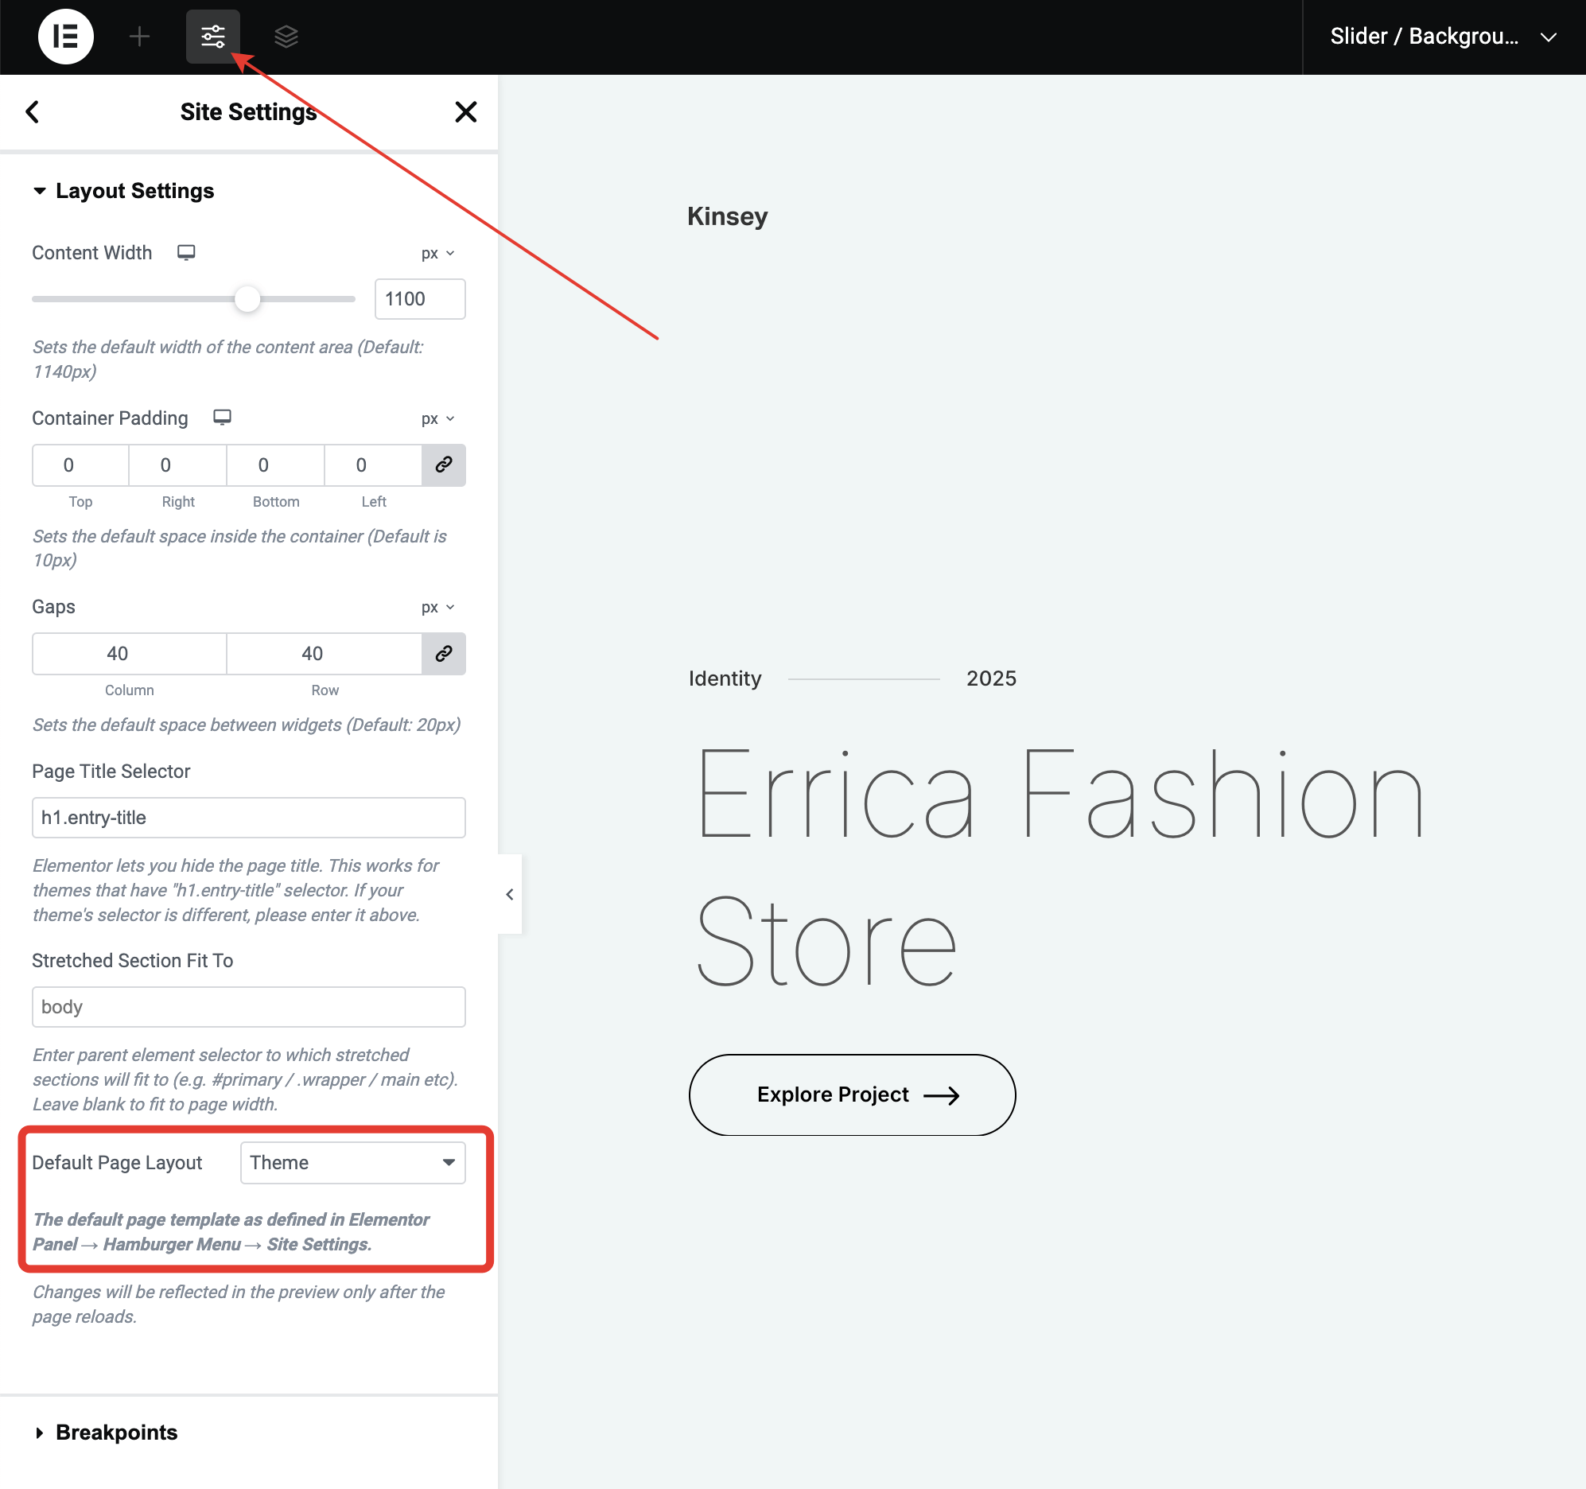
Task: Open the Gaps px unit dropdown
Action: click(x=437, y=607)
